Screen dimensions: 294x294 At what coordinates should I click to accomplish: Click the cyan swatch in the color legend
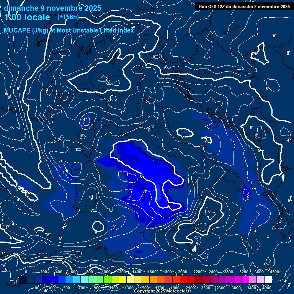coord(84,279)
